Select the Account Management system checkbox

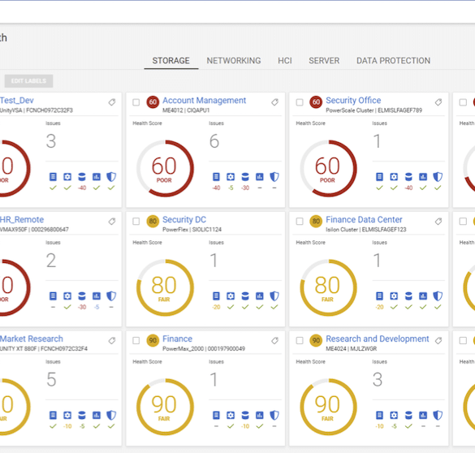pyautogui.click(x=136, y=102)
